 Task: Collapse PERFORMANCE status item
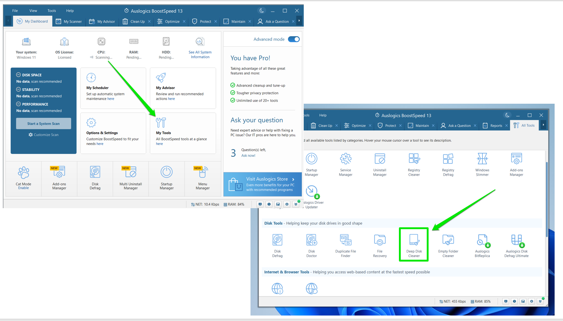pos(18,104)
